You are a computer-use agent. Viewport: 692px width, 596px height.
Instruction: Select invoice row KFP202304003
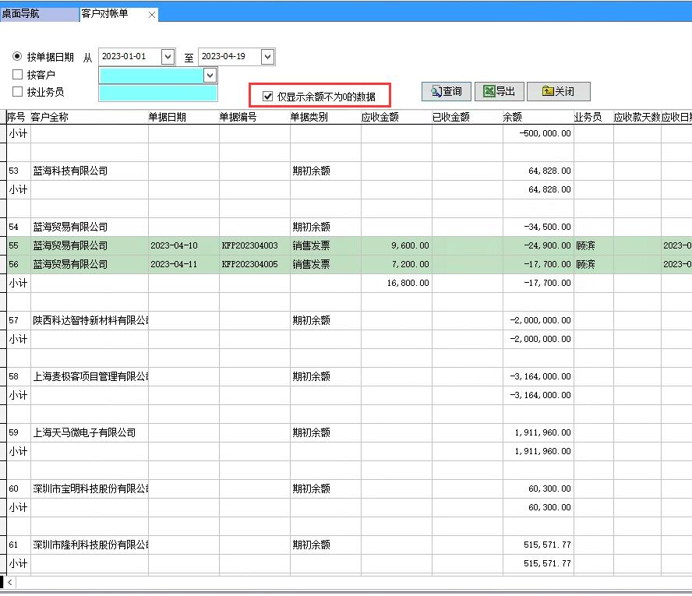[x=249, y=245]
